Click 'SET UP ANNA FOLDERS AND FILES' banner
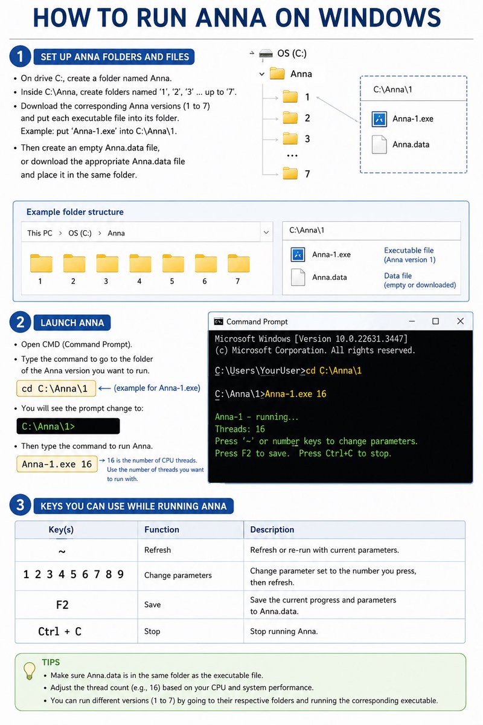The image size is (483, 725). click(115, 57)
